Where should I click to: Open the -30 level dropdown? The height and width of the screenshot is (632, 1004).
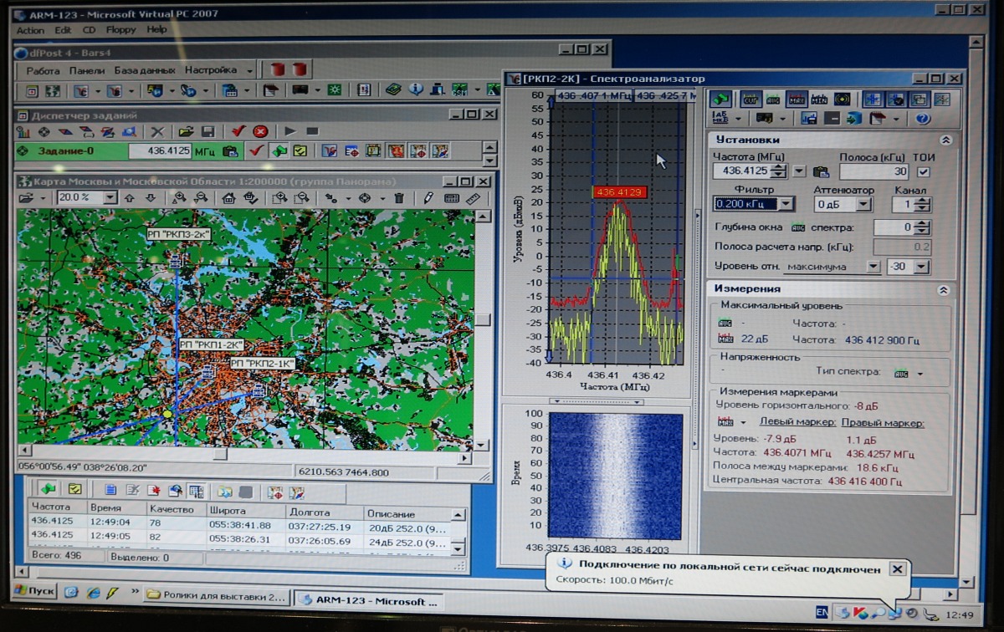pyautogui.click(x=921, y=267)
